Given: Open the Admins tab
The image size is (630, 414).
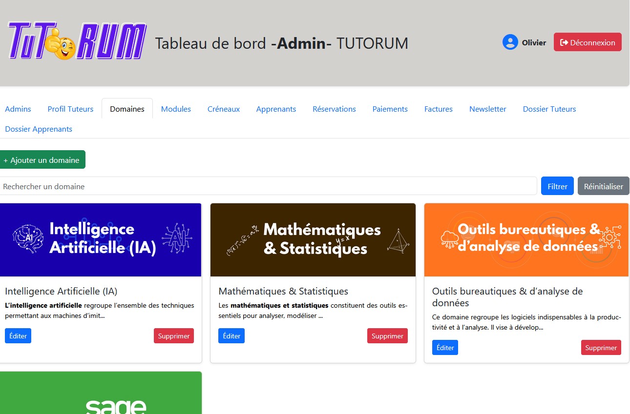Looking at the screenshot, I should coord(18,109).
